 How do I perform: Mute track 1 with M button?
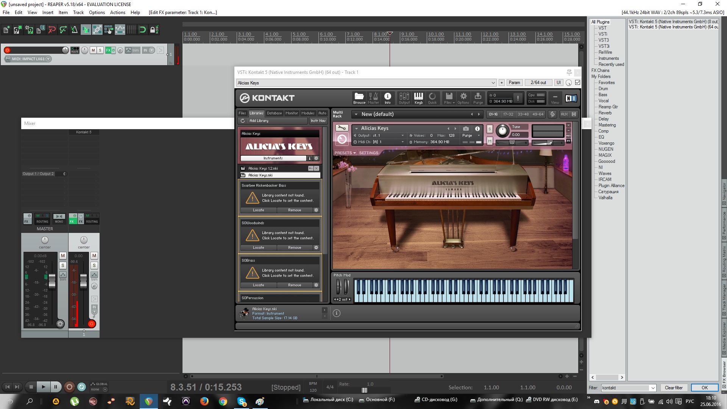(93, 50)
